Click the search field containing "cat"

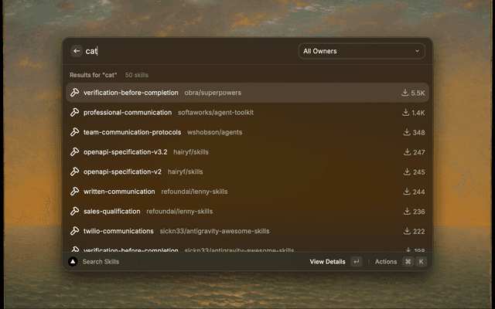[x=186, y=51]
